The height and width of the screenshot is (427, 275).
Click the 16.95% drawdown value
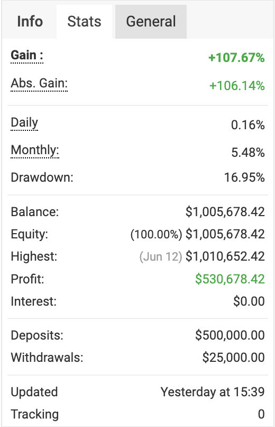(244, 177)
